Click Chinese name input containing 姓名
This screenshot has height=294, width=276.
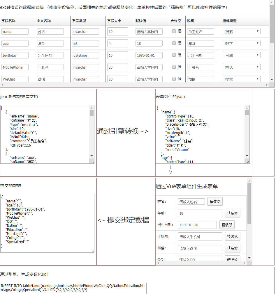(x=50, y=31)
